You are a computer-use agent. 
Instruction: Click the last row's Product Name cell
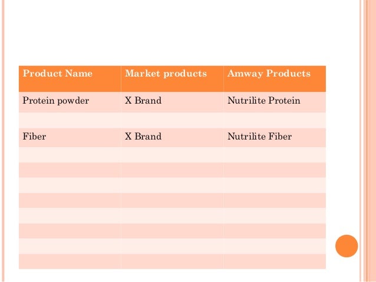[x=70, y=261]
